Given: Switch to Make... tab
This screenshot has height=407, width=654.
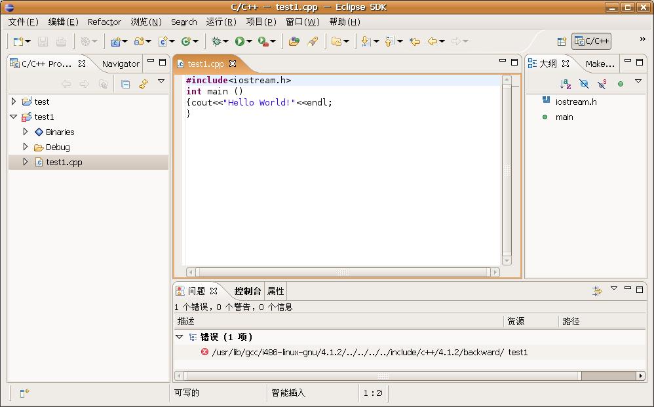Looking at the screenshot, I should [x=600, y=64].
